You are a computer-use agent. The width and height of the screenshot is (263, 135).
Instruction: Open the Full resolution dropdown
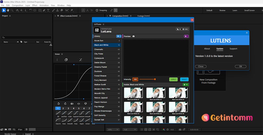(130, 129)
